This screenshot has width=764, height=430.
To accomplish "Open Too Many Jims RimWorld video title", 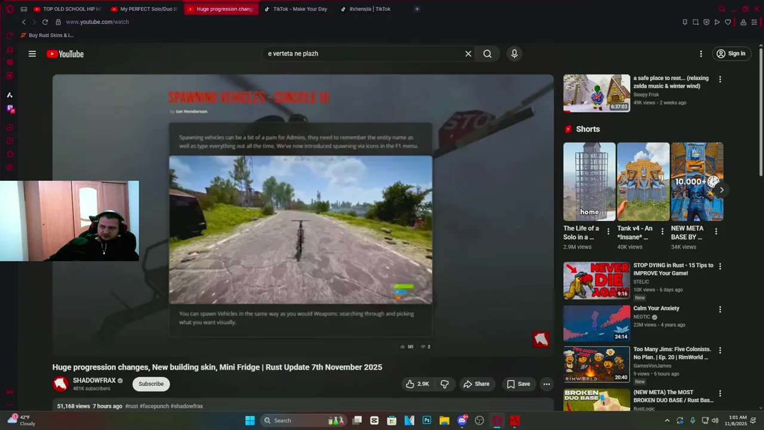I will (x=672, y=353).
